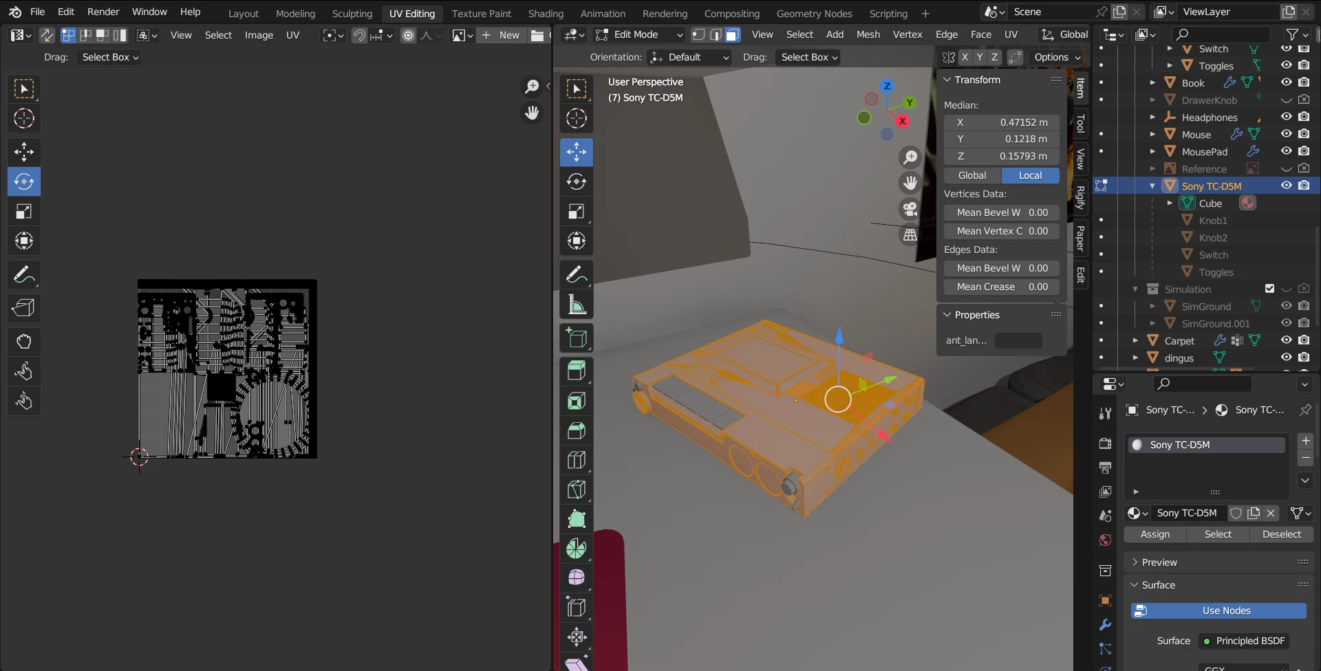Screen dimensions: 1321x671
Task: Select the Poly Build tool
Action: 577,519
